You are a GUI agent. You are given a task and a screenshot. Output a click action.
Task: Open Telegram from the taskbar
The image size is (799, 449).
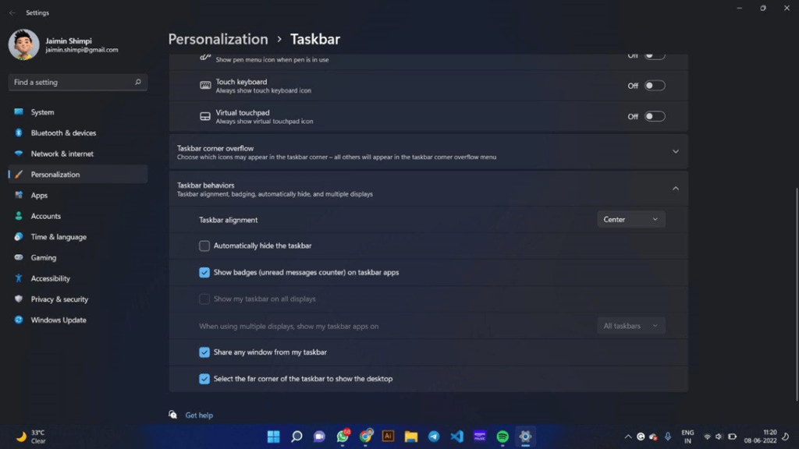click(x=434, y=437)
